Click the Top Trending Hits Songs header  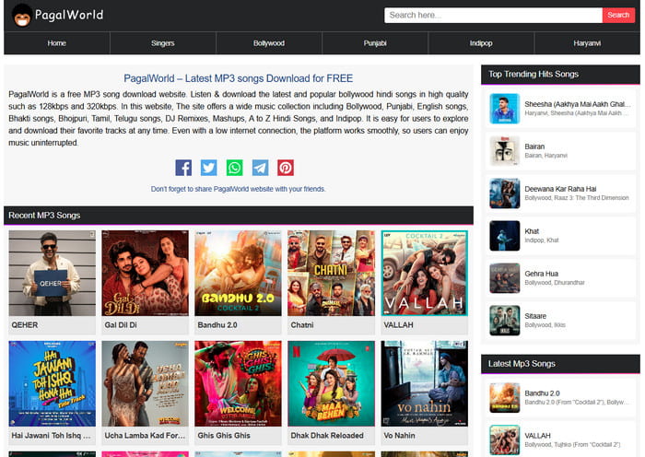coord(560,75)
